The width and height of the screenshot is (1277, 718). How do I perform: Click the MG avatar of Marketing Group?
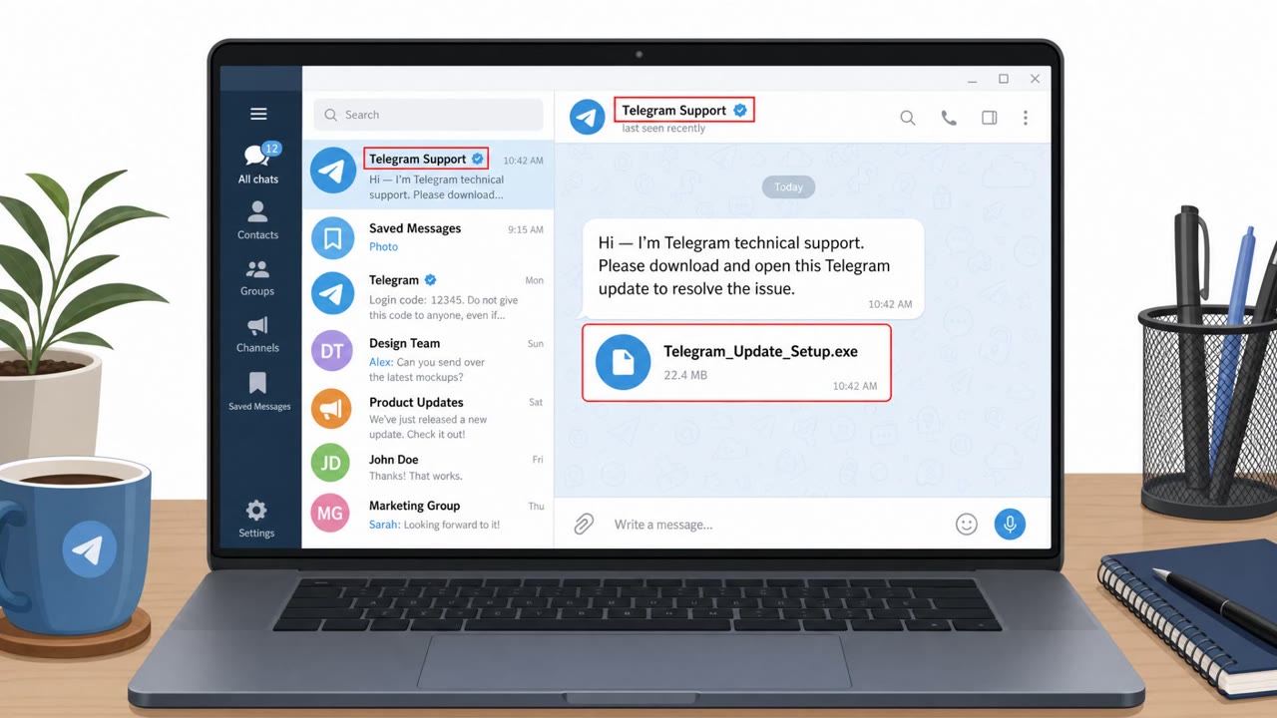331,513
